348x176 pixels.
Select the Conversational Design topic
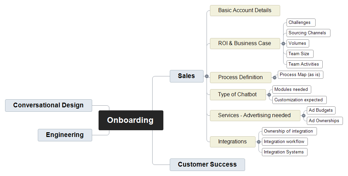tap(49, 105)
